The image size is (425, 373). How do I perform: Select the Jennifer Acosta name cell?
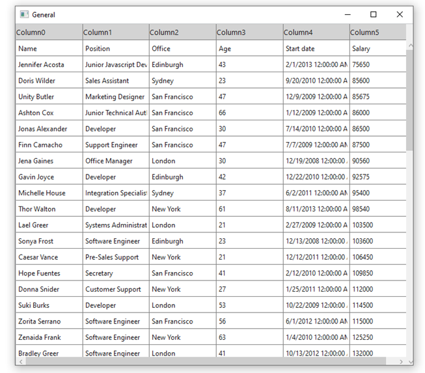pyautogui.click(x=49, y=65)
